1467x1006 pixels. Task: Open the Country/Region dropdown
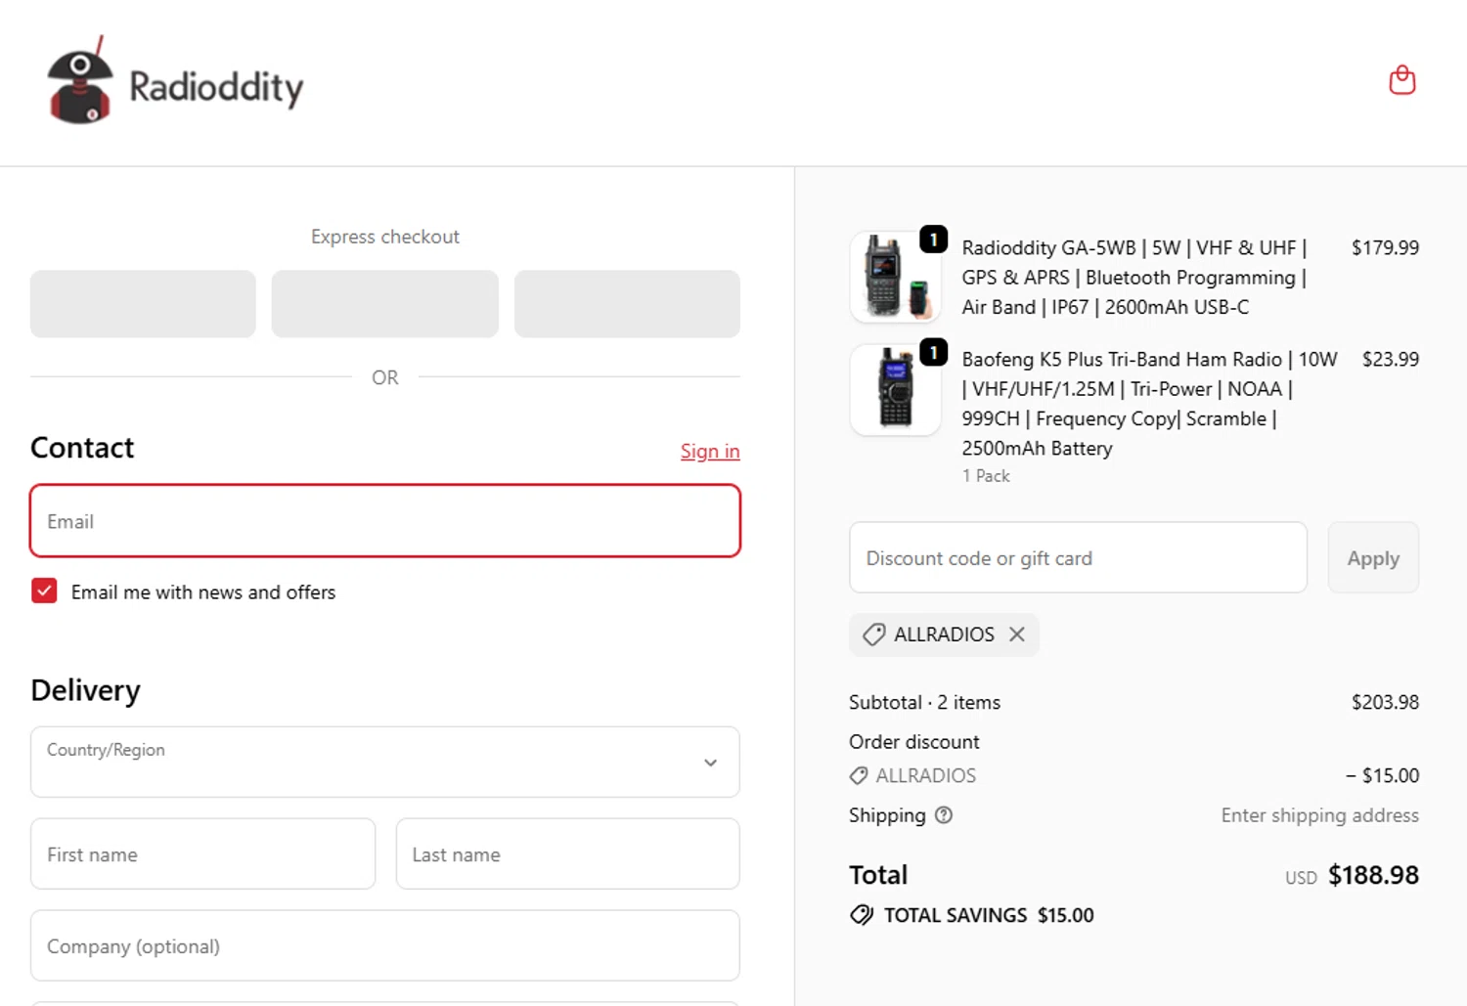click(384, 762)
